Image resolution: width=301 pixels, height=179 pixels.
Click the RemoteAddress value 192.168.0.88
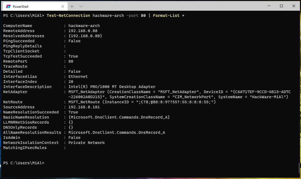tap(83, 31)
